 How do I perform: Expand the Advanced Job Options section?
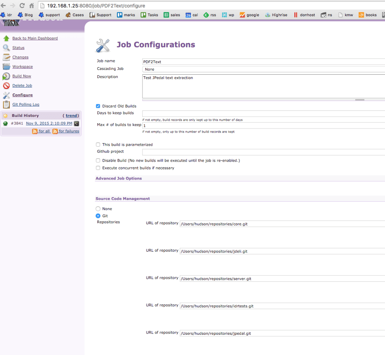[119, 178]
